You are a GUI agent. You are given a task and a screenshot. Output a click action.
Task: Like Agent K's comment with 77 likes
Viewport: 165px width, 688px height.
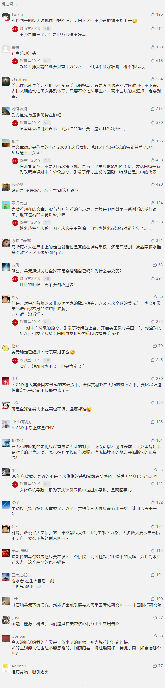[158, 666]
